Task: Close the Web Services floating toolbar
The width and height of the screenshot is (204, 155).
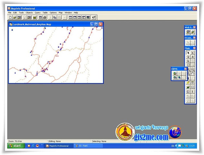Action: (x=194, y=27)
